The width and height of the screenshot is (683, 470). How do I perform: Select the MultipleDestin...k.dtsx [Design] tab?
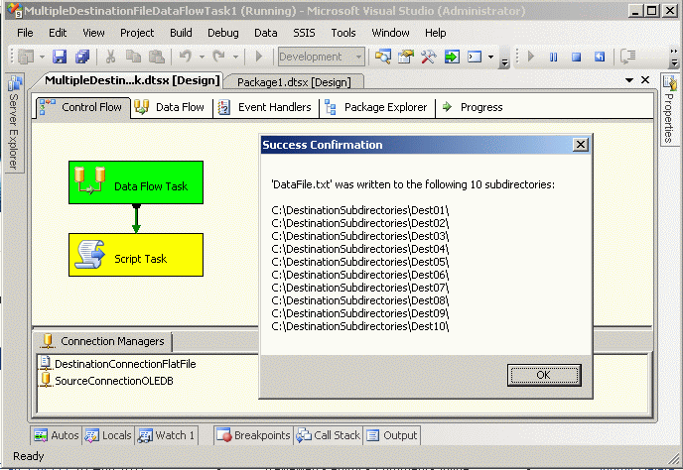click(x=132, y=80)
